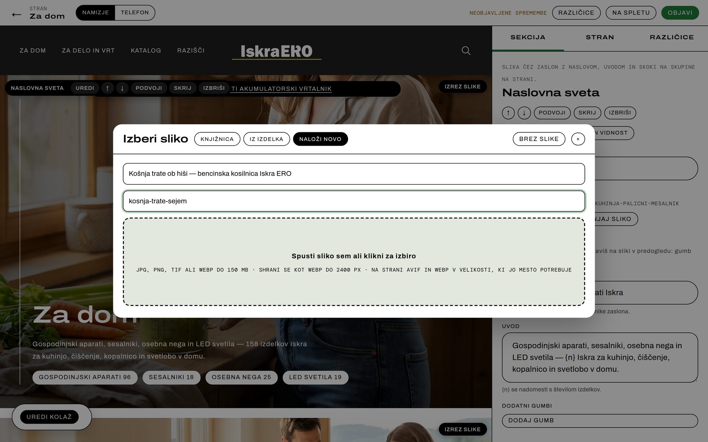The image size is (708, 442).
Task: Select the Knjižnica source tab
Action: pyautogui.click(x=217, y=139)
